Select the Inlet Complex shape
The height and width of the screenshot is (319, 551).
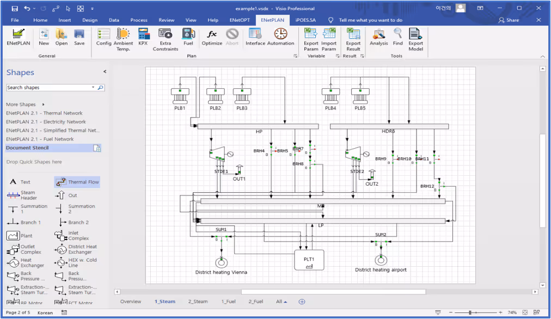tap(72, 235)
